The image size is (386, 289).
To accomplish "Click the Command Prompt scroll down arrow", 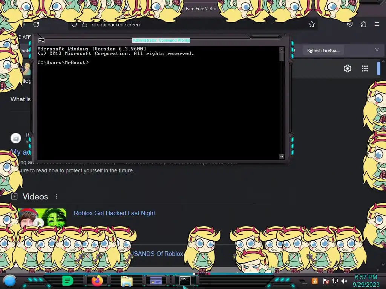I will click(x=282, y=157).
